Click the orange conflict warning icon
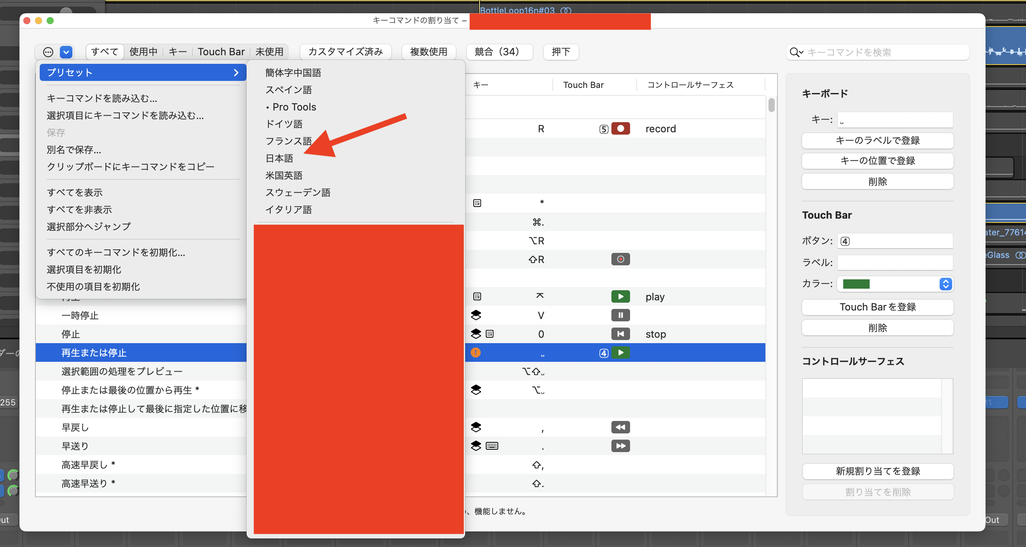The height and width of the screenshot is (547, 1026). pos(476,352)
